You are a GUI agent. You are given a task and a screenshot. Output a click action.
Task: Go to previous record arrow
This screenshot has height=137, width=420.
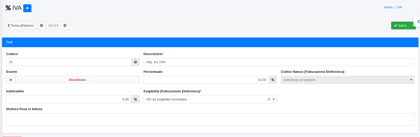pos(41,26)
